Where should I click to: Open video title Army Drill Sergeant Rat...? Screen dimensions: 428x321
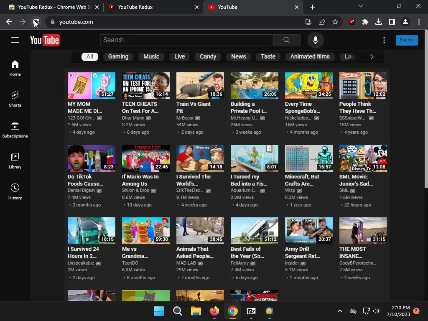pos(303,252)
